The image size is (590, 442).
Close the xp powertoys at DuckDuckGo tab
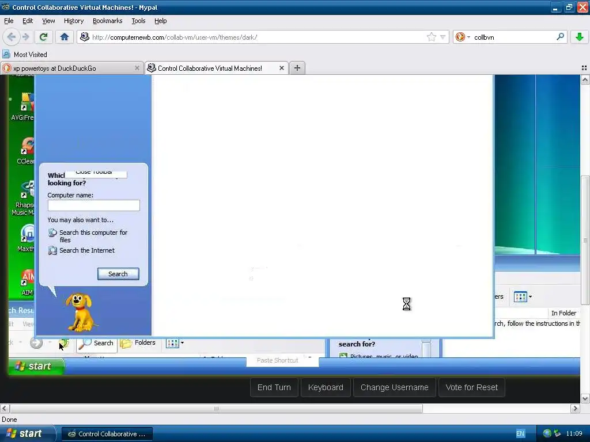point(137,68)
